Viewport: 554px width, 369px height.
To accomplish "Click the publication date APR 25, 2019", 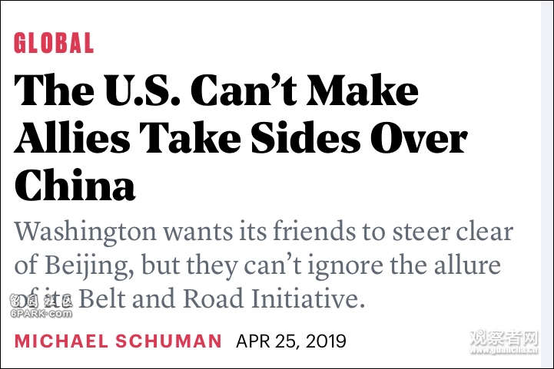I will [291, 341].
